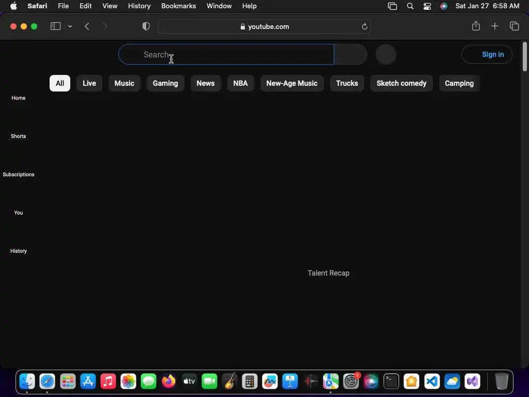Open Music app from the Dock
The height and width of the screenshot is (397, 529).
108,381
